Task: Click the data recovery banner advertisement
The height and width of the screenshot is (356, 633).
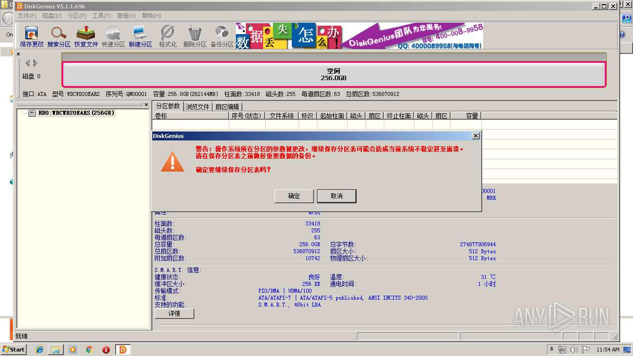Action: point(360,36)
